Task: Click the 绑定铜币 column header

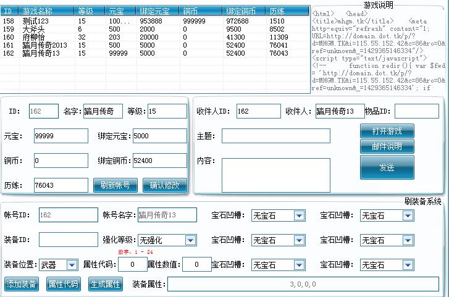Action: click(x=244, y=11)
